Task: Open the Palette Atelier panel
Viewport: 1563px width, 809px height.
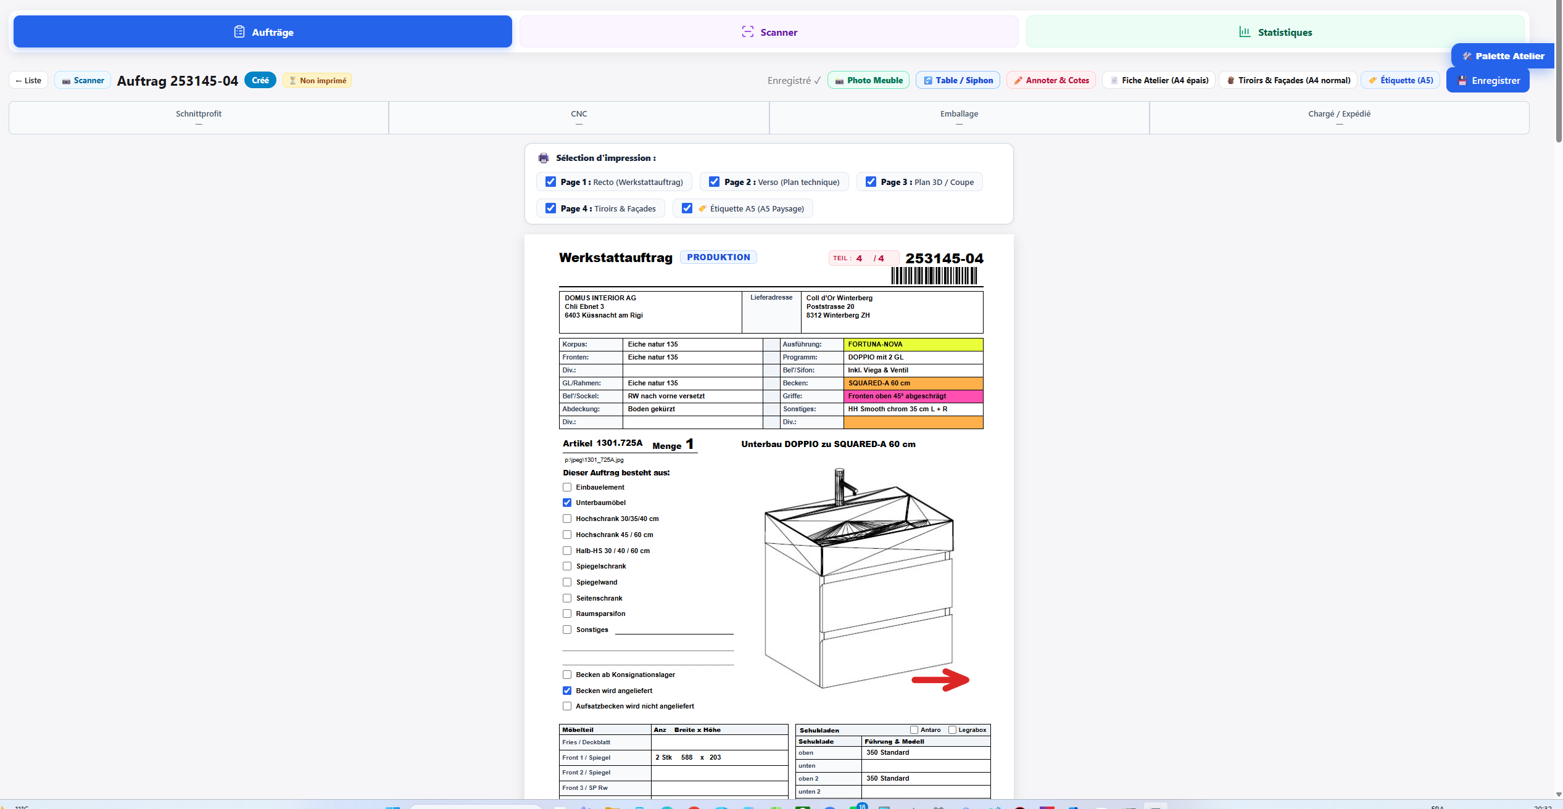Action: tap(1503, 55)
